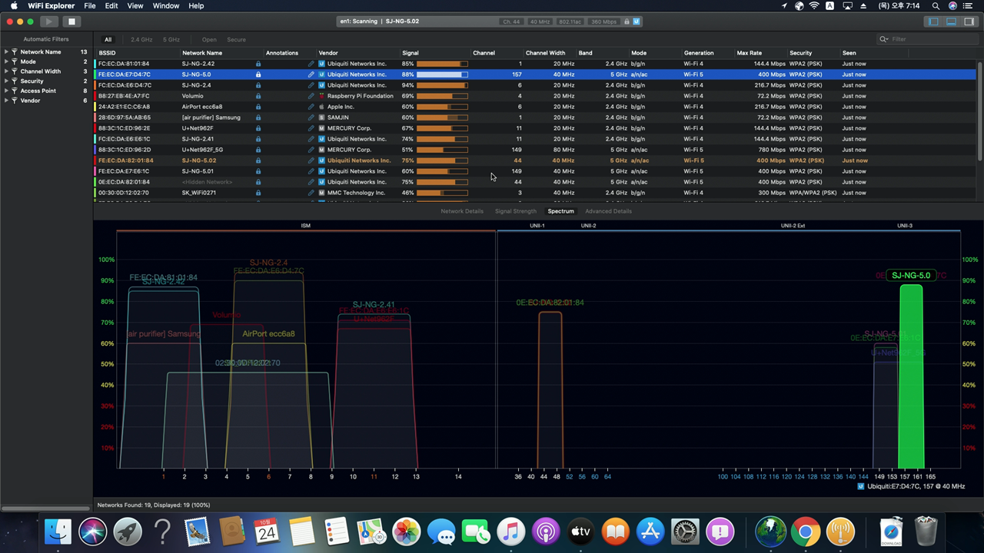Open Launchpad rocket in the dock
This screenshot has height=553, width=984.
pos(128,531)
